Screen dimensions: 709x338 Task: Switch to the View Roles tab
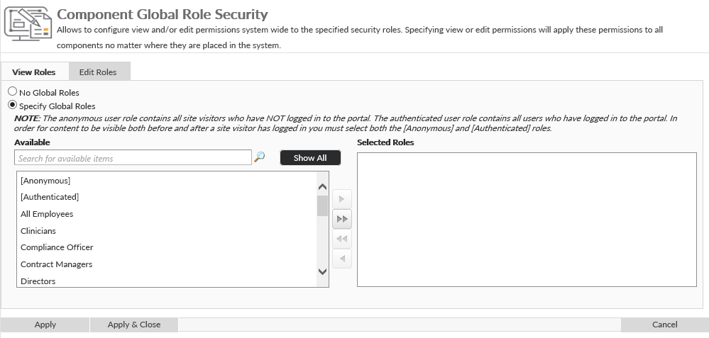point(34,72)
